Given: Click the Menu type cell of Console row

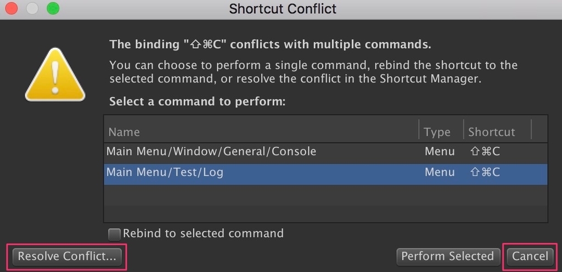Looking at the screenshot, I should coord(440,152).
